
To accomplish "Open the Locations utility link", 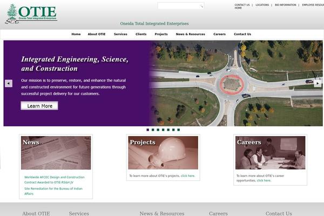I will click(x=262, y=5).
